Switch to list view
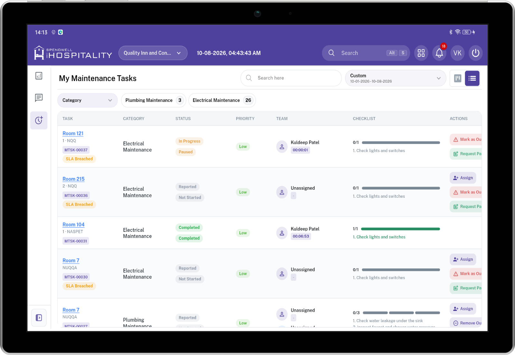This screenshot has width=515, height=355. 472,78
